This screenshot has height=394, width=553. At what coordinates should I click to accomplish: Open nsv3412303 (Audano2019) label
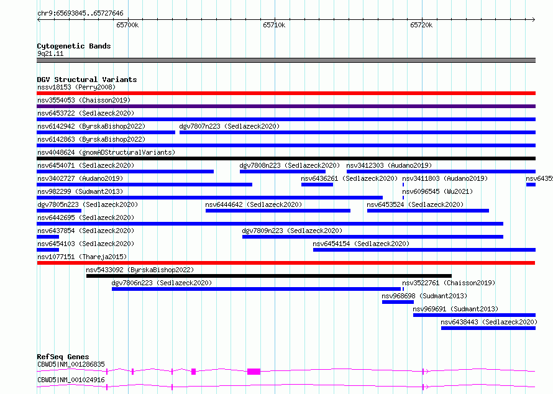tap(389, 165)
